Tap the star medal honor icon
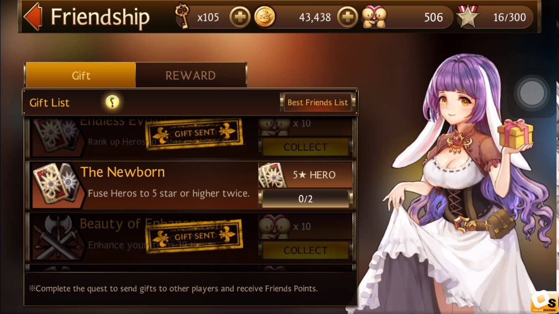The height and width of the screenshot is (314, 559). tap(469, 17)
